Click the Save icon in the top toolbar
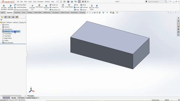The image size is (180, 101). click(x=68, y=2)
